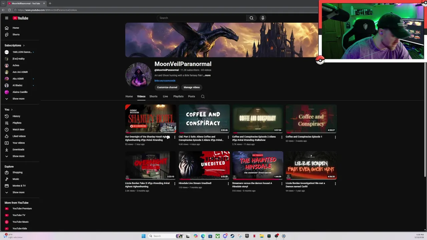427x240 pixels.
Task: Open YouTube Music link
Action: (x=20, y=222)
